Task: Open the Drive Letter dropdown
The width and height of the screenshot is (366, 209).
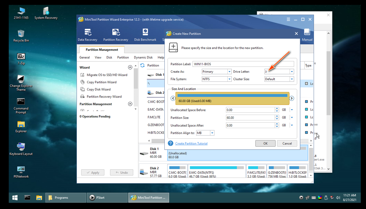Action: coord(292,72)
